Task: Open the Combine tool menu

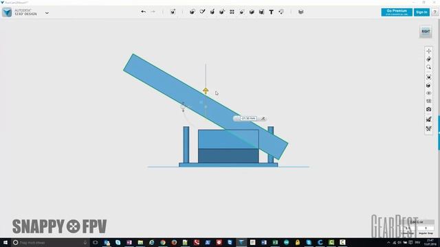Action: [x=252, y=12]
